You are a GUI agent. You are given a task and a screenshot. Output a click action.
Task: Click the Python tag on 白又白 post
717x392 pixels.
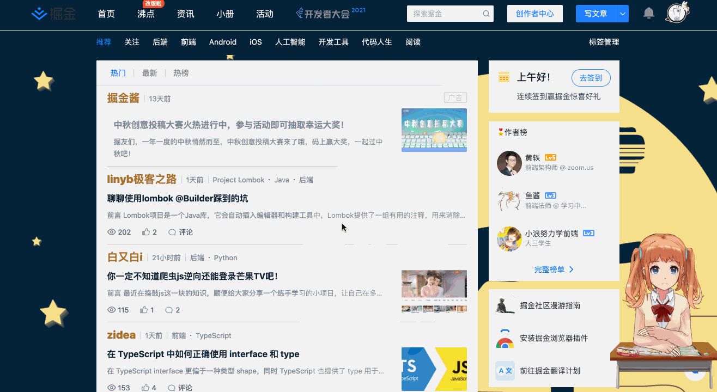(226, 258)
